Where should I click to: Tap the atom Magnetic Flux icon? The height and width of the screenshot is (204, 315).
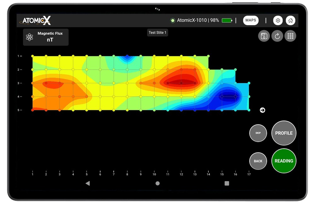30,37
